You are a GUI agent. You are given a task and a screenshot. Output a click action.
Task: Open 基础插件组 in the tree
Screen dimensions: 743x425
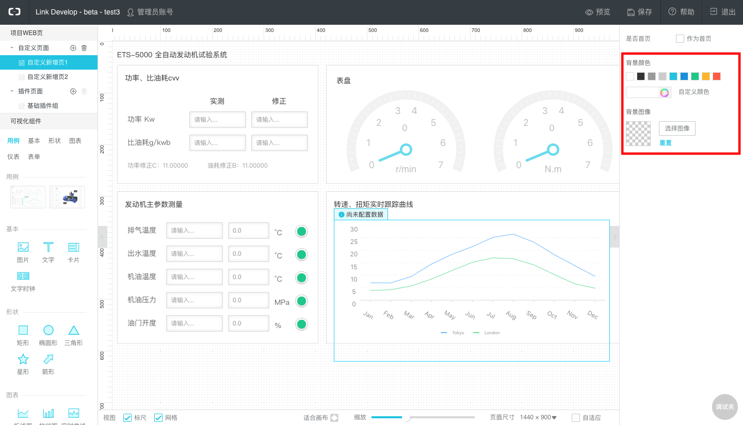[x=49, y=106]
